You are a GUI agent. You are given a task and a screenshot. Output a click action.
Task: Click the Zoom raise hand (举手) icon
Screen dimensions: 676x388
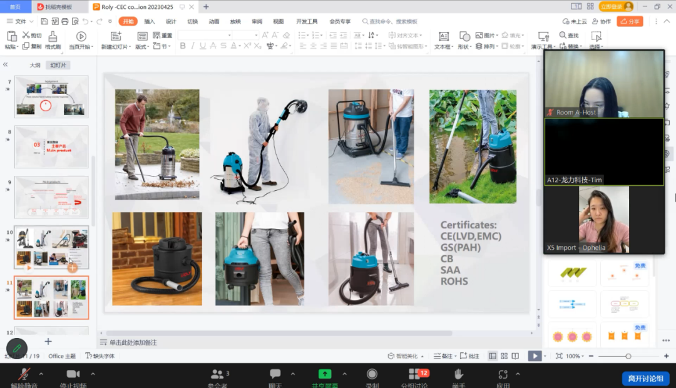point(459,374)
